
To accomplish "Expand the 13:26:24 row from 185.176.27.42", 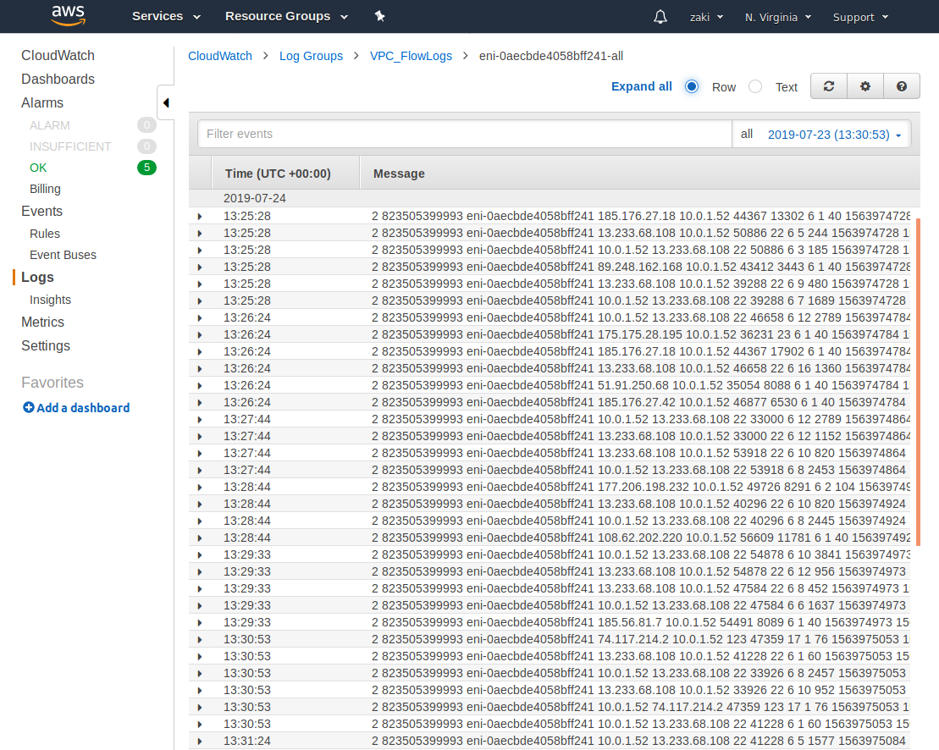I will (x=200, y=402).
